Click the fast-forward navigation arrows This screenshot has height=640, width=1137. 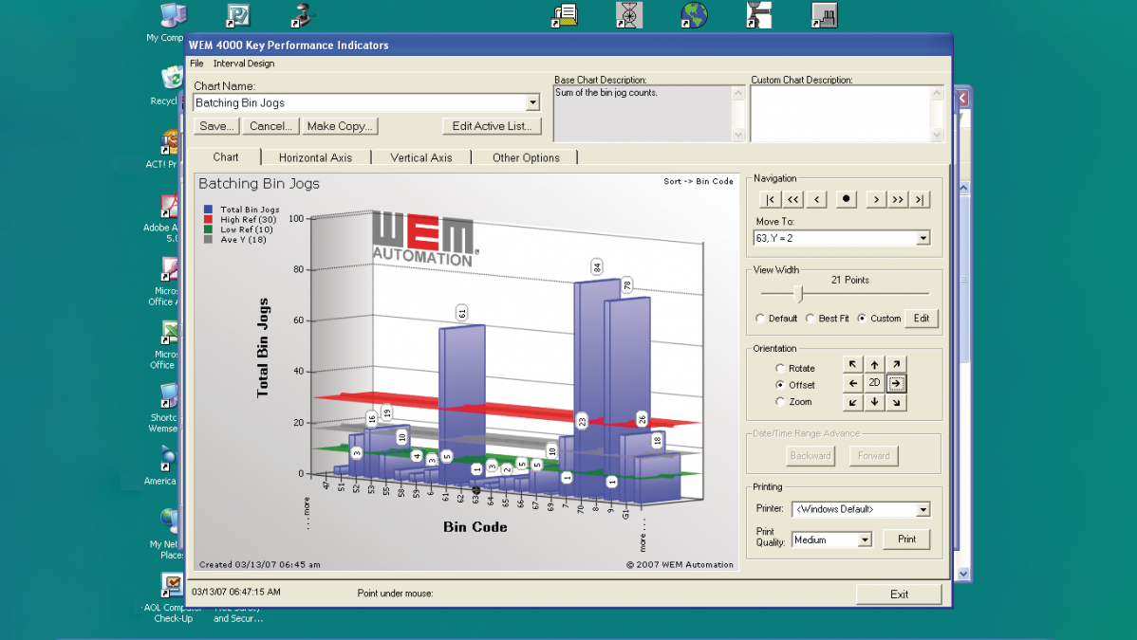[x=896, y=199]
